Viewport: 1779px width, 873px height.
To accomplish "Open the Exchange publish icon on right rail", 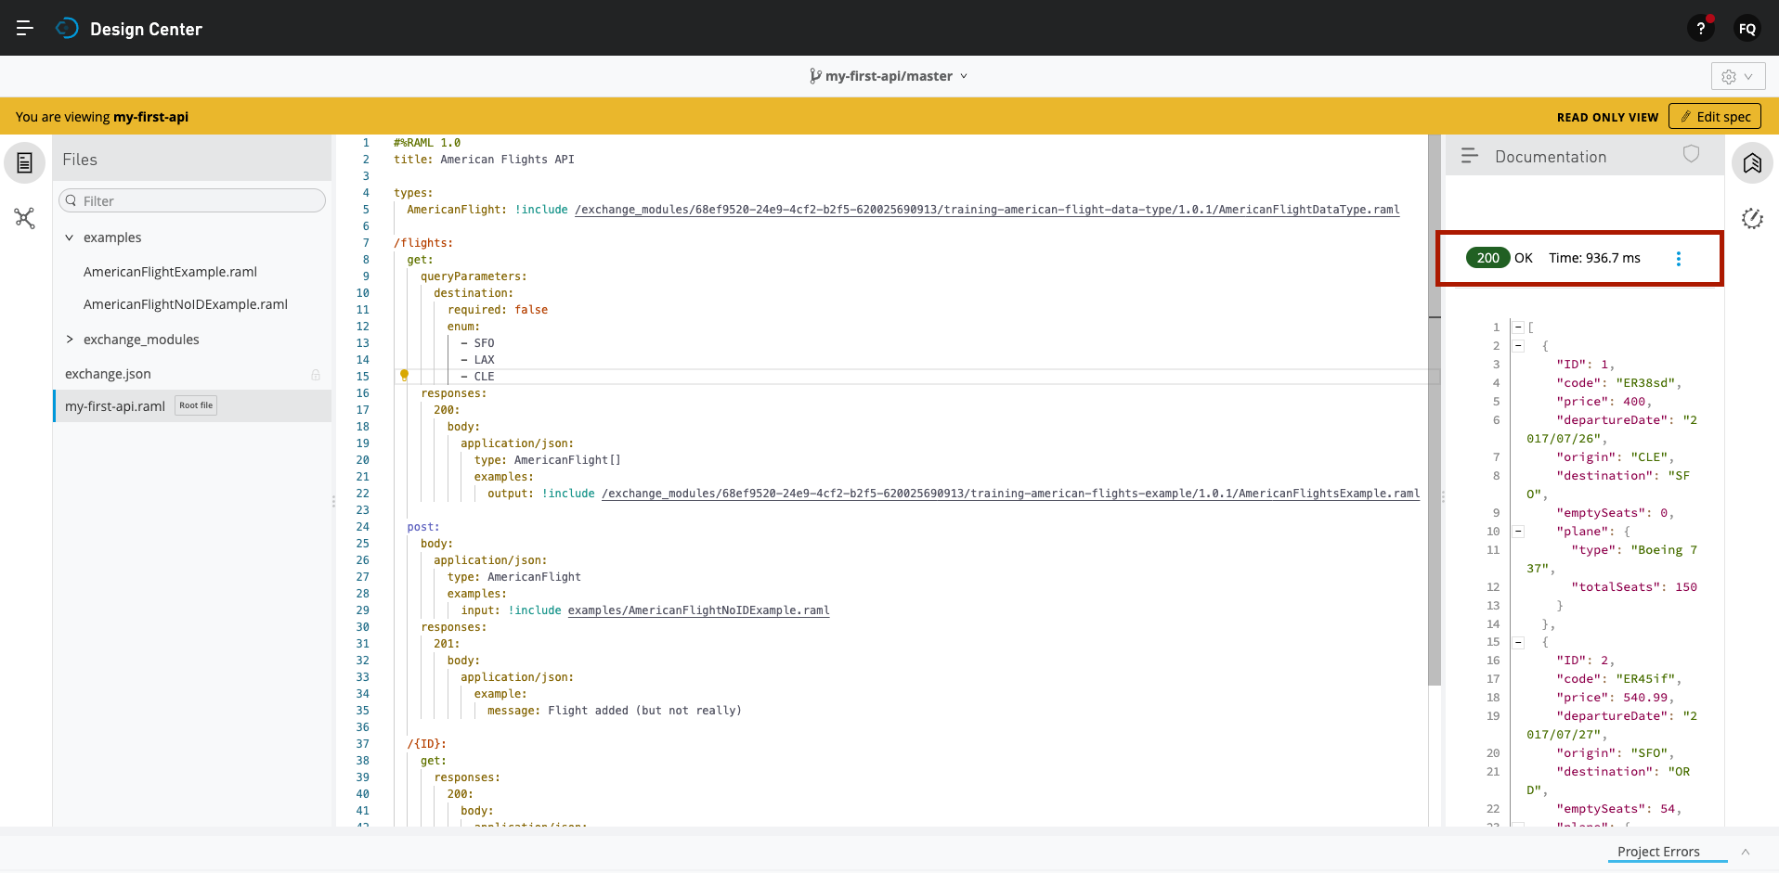I will (x=1752, y=163).
